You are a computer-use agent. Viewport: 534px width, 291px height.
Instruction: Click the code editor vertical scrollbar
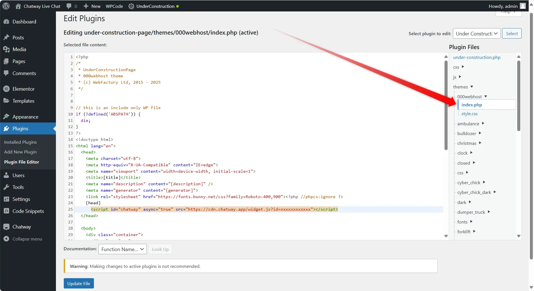pos(446,105)
